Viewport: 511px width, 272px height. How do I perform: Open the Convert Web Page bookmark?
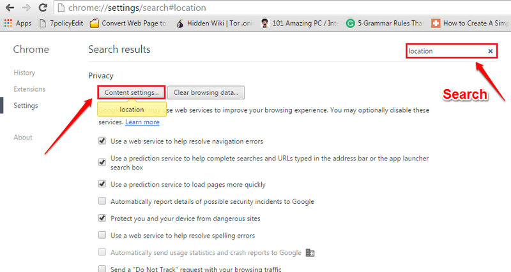click(x=128, y=23)
